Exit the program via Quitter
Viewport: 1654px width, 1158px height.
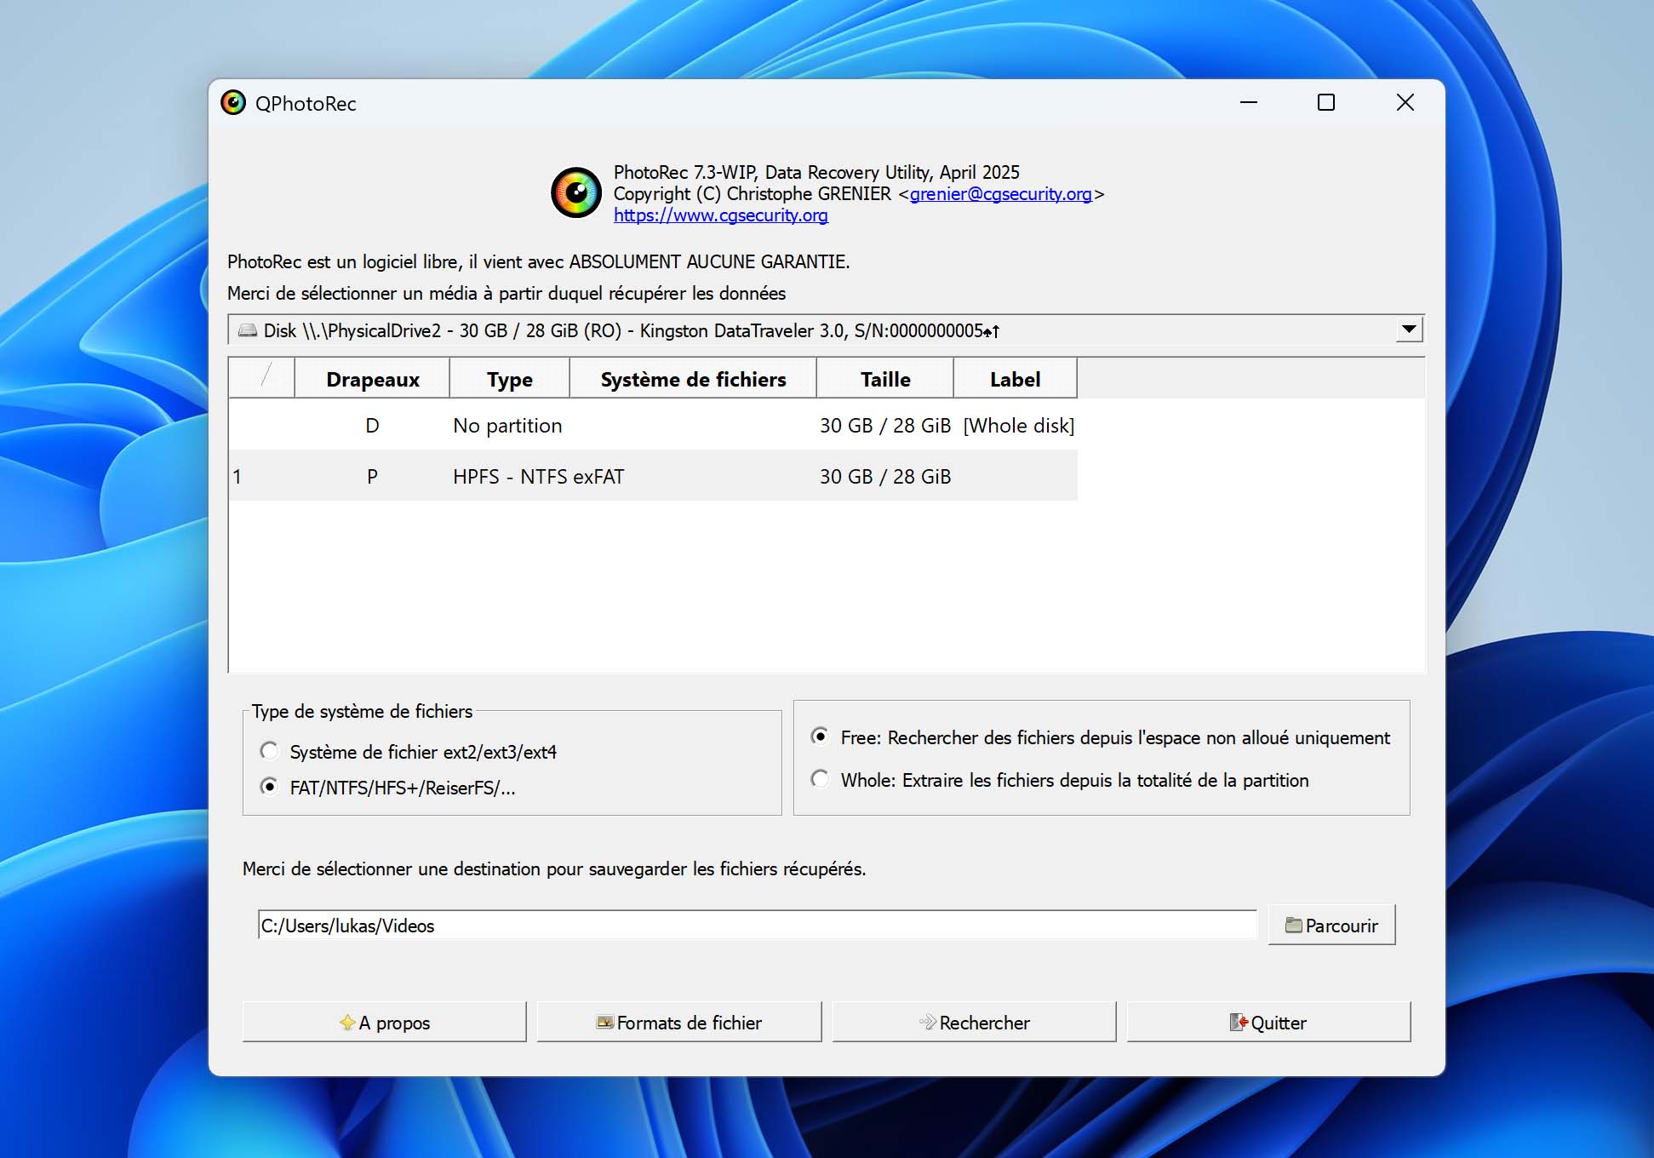[1268, 1022]
